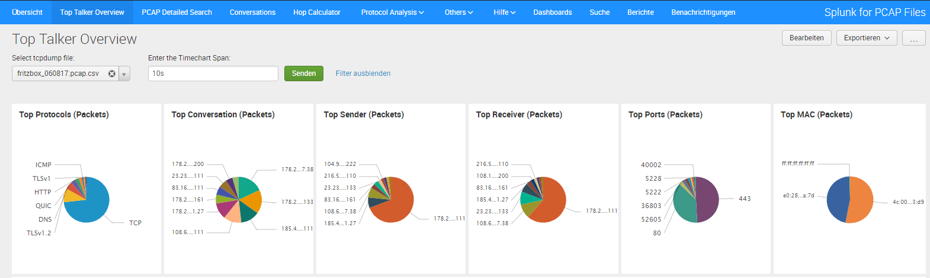Select the blue TCP slice in Top Protocols
Viewport: 930px width, 278px height.
(92, 204)
